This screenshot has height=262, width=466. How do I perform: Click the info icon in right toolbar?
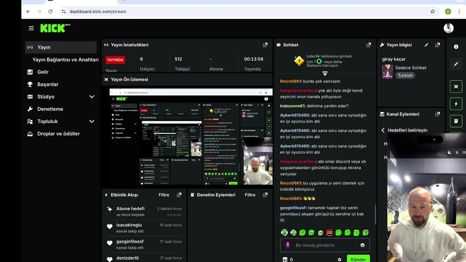tap(456, 47)
